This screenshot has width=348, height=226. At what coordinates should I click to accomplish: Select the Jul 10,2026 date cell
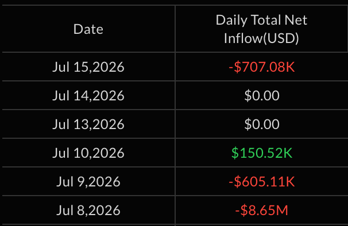pos(88,153)
